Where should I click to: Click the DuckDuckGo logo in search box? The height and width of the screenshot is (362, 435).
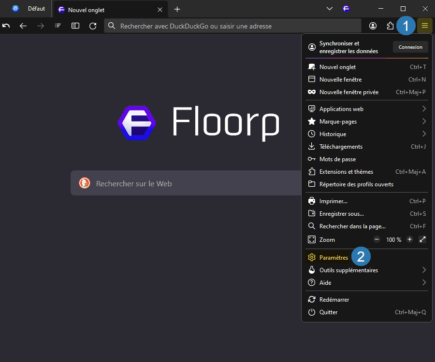pos(84,183)
